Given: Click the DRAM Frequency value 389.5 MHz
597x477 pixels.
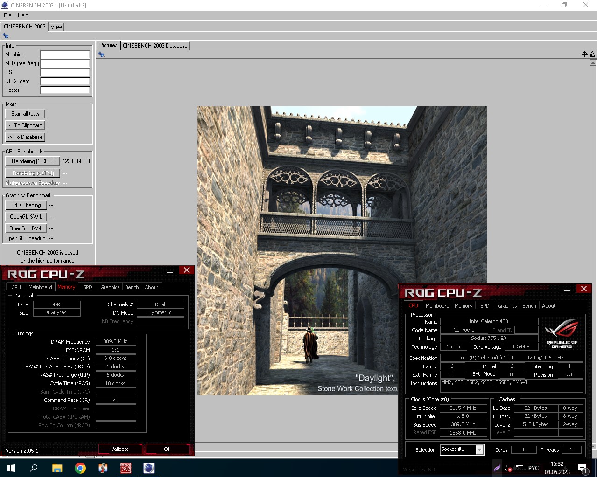Looking at the screenshot, I should coord(116,342).
